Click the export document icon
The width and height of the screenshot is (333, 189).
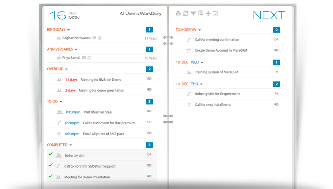[x=201, y=13]
